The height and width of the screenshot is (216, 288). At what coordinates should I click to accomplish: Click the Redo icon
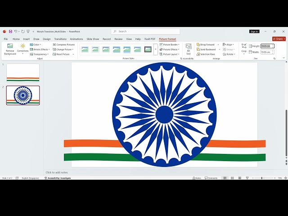point(23,31)
